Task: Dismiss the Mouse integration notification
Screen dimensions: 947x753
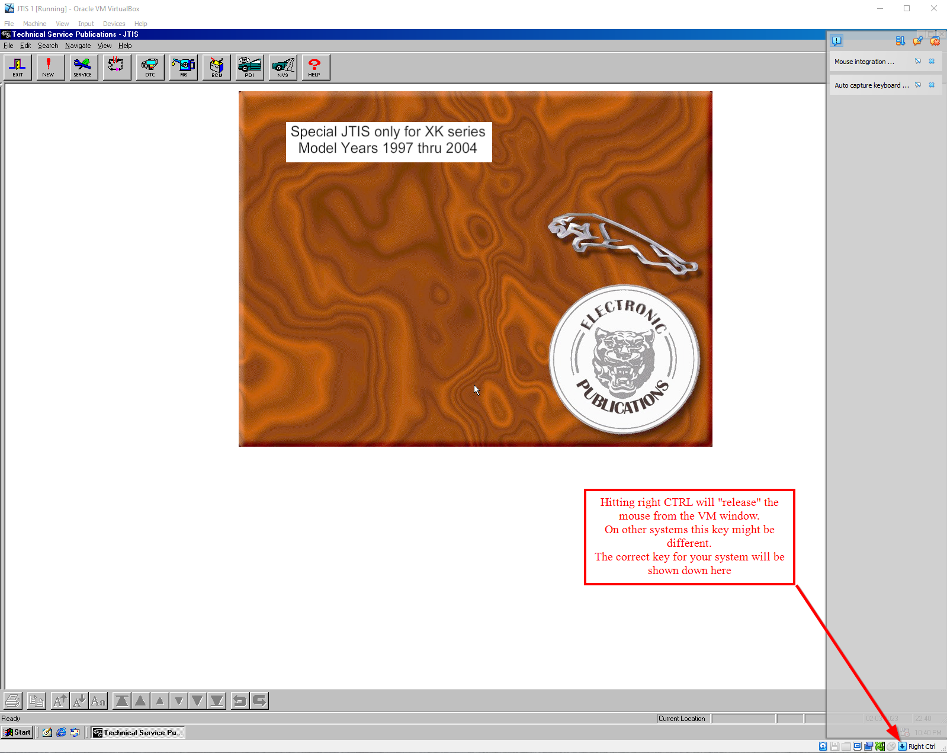Action: [x=932, y=62]
